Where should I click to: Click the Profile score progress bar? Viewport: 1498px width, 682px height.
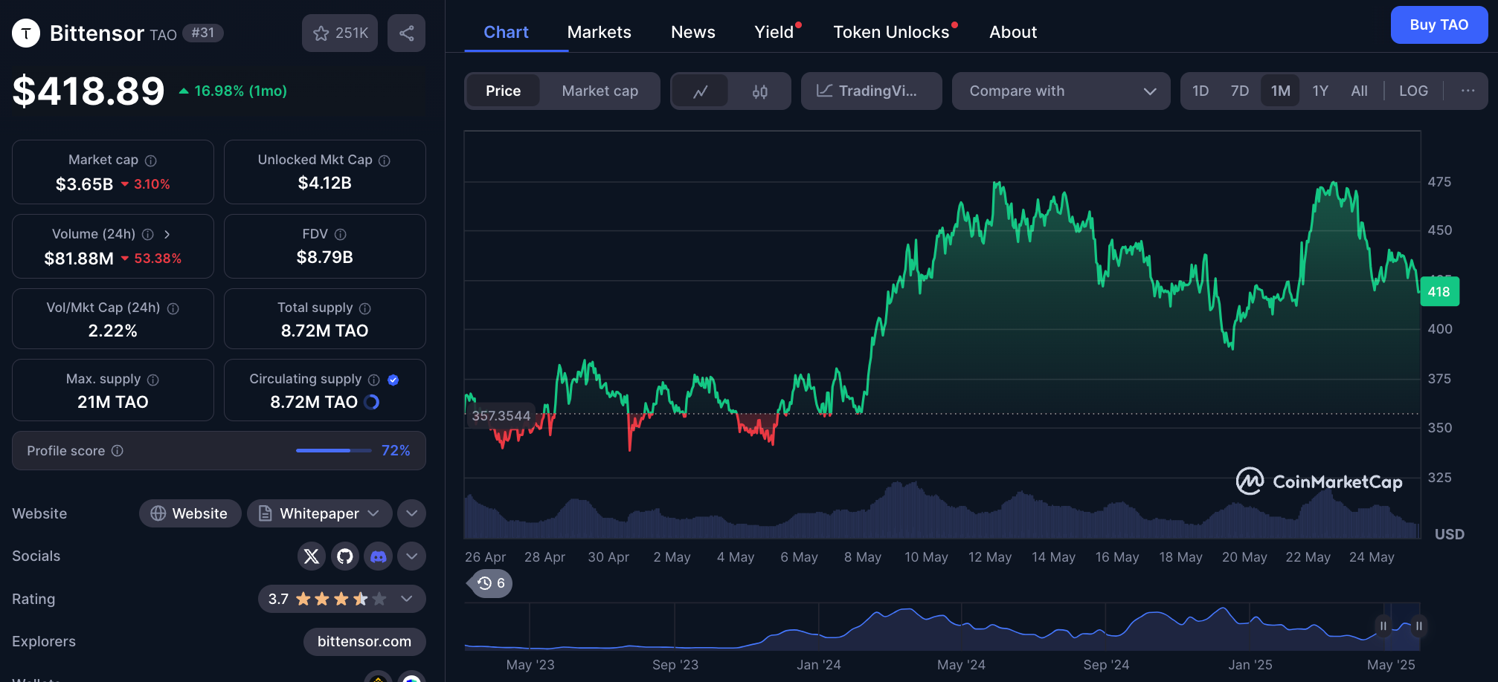333,450
